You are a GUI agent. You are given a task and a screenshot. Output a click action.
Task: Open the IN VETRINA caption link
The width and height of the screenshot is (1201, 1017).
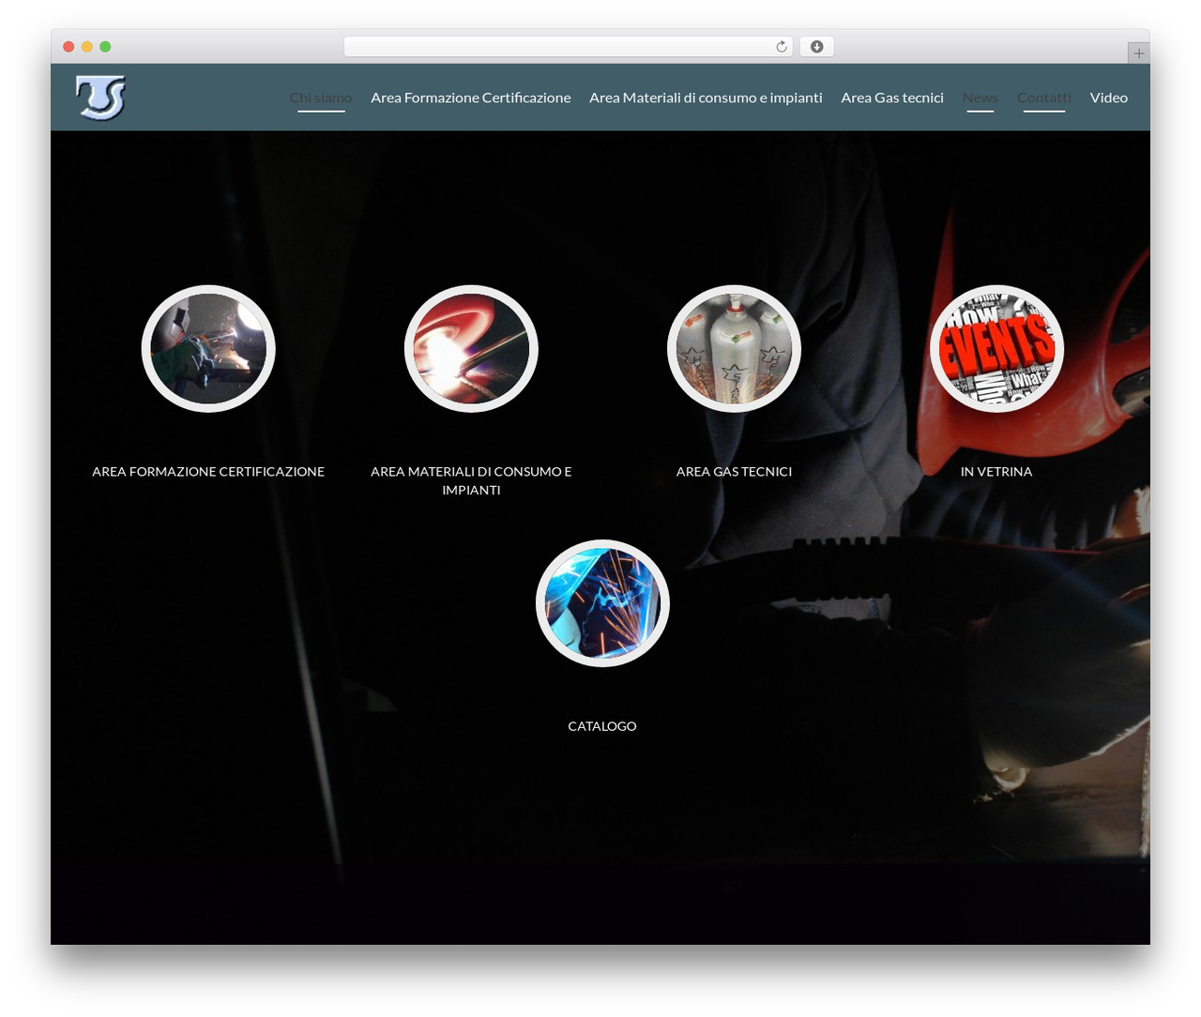tap(996, 472)
